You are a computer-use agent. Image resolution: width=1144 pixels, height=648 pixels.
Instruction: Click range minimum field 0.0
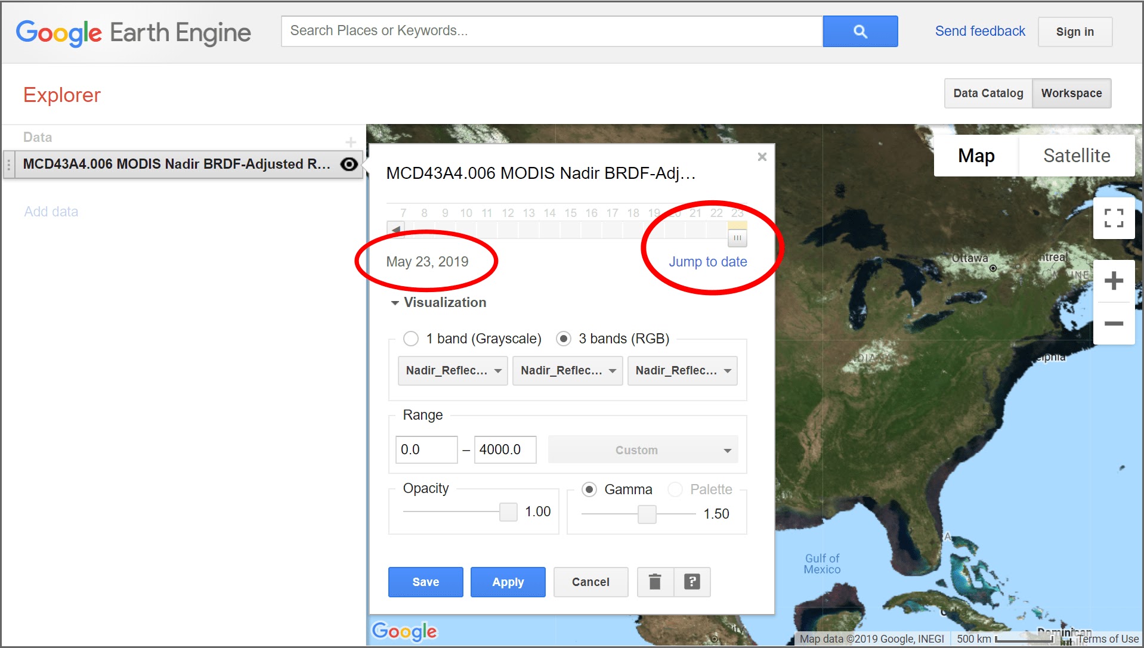pyautogui.click(x=426, y=449)
